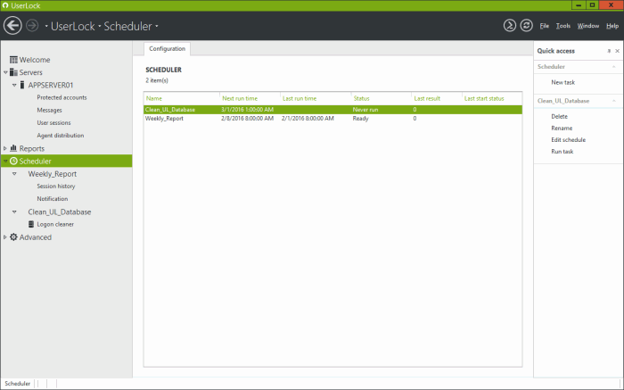The image size is (624, 390).
Task: Open breadcrumb dropdown before UserLock
Action: click(x=46, y=26)
